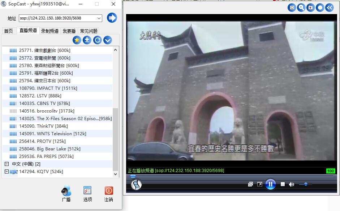
Task: Open the address dropdown arrow
Action: coord(99,18)
